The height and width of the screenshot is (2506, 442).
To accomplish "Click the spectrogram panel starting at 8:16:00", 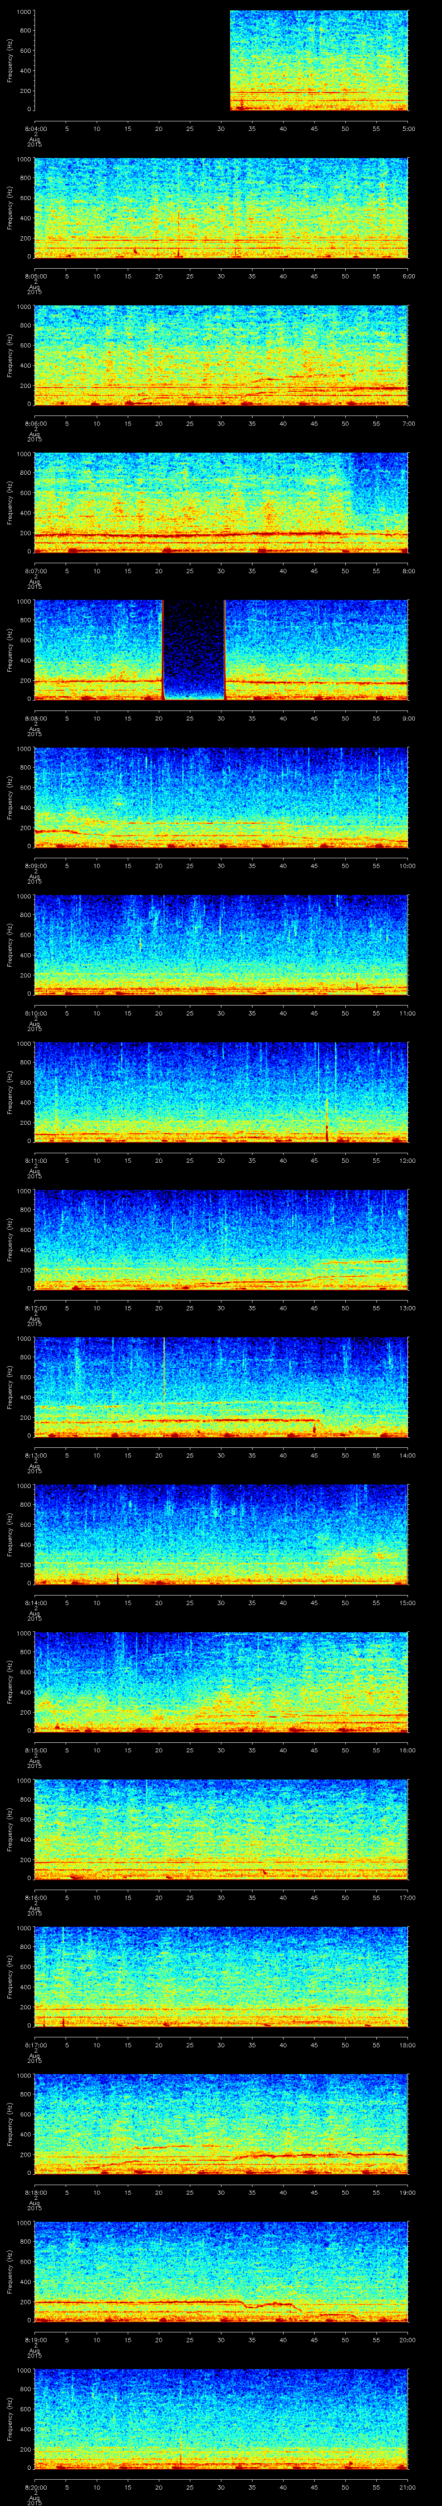I will click(221, 1829).
